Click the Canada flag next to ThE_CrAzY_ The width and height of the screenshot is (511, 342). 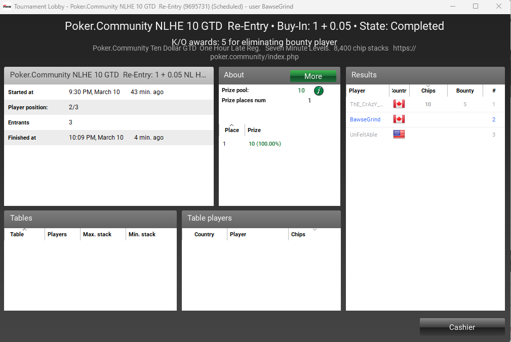(x=399, y=104)
